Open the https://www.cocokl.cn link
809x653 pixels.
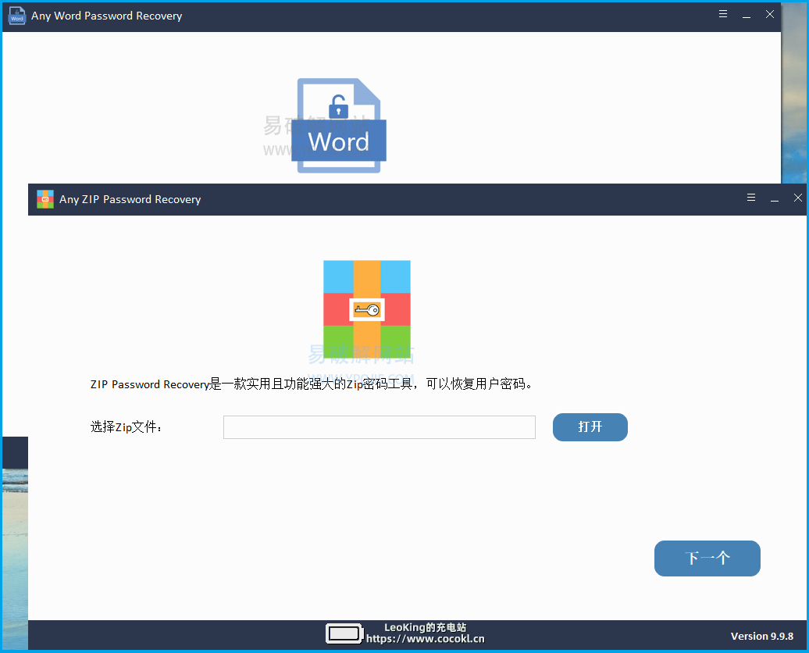(425, 639)
